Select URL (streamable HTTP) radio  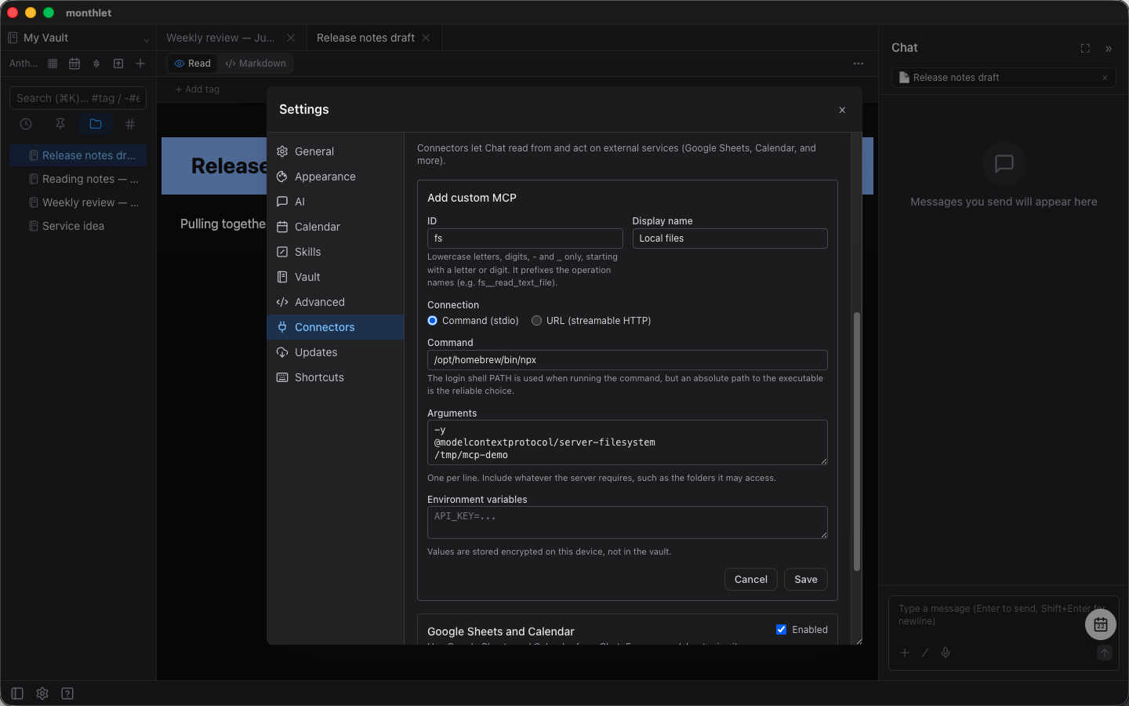(x=536, y=321)
